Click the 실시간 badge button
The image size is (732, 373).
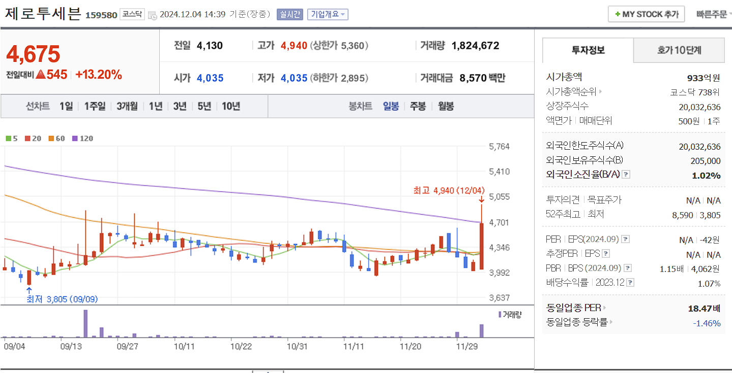[290, 14]
